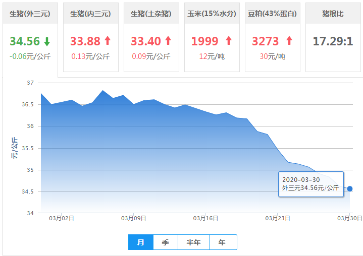The height and width of the screenshot is (256, 363).
Task: Show the 玉米(15%水分) price chart
Action: [212, 13]
